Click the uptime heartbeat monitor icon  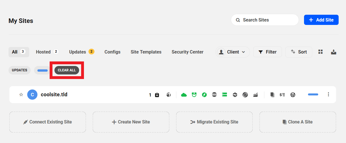point(235,95)
